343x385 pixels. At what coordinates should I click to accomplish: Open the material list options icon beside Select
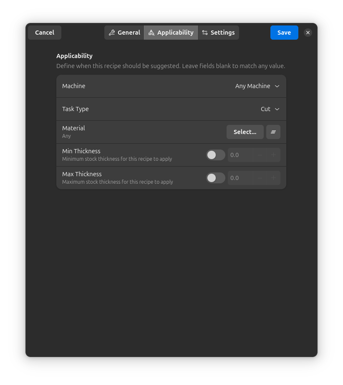tap(273, 132)
